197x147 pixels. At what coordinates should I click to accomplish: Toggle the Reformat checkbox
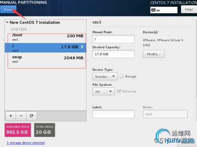(x=119, y=91)
